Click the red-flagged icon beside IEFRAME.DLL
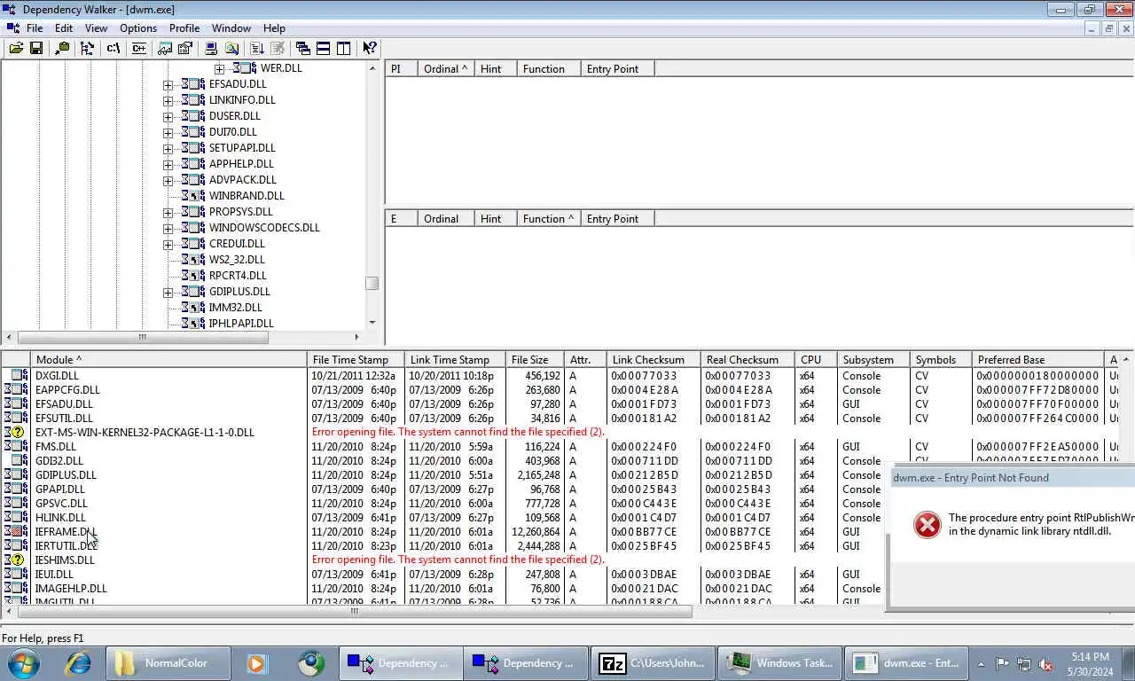Viewport: 1135px width, 681px height. (16, 532)
